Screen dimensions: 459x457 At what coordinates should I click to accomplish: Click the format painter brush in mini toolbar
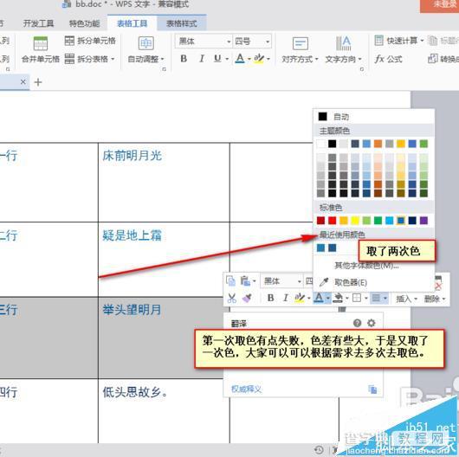tap(247, 298)
